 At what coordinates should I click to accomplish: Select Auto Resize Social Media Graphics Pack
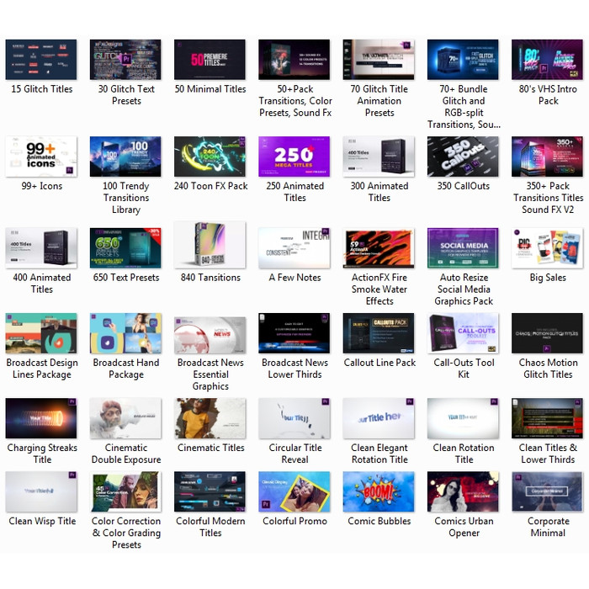[x=463, y=247]
